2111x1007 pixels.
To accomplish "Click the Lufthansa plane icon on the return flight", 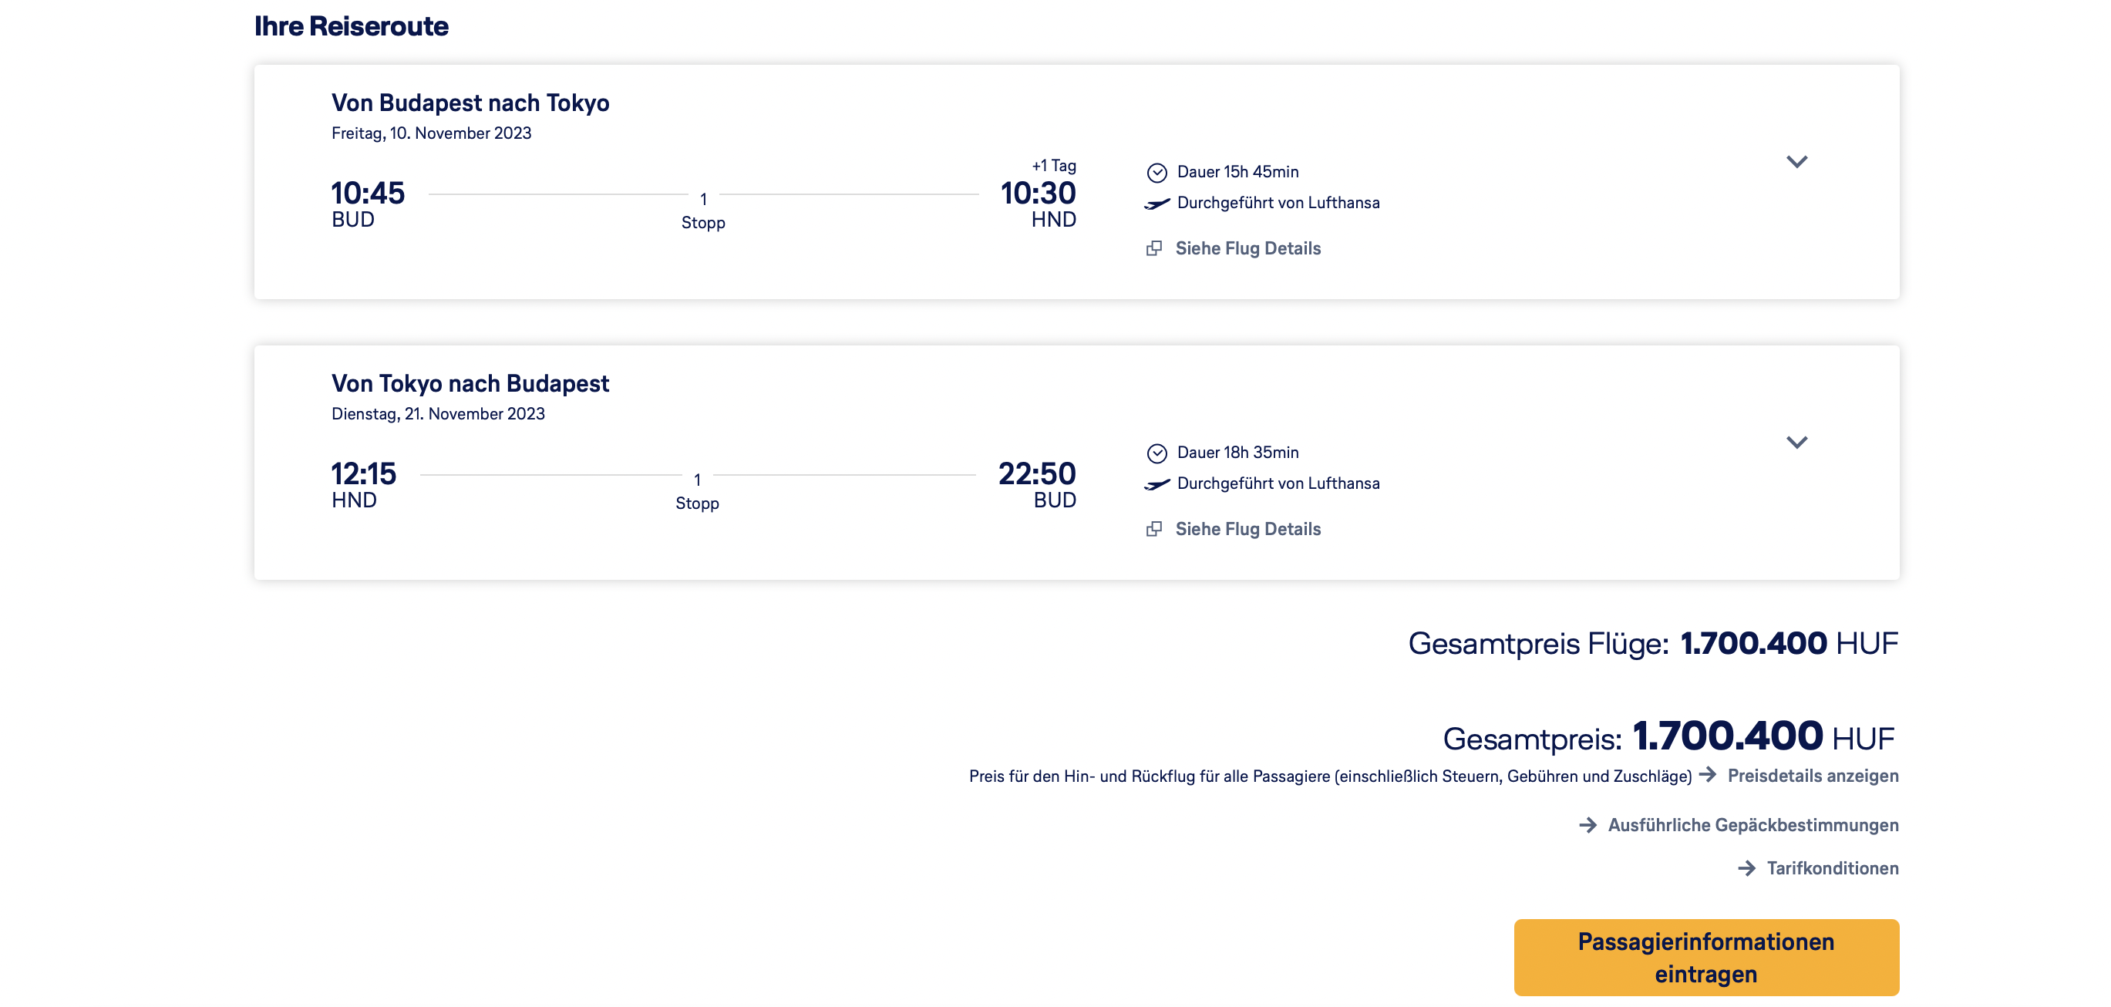I will click(1157, 484).
